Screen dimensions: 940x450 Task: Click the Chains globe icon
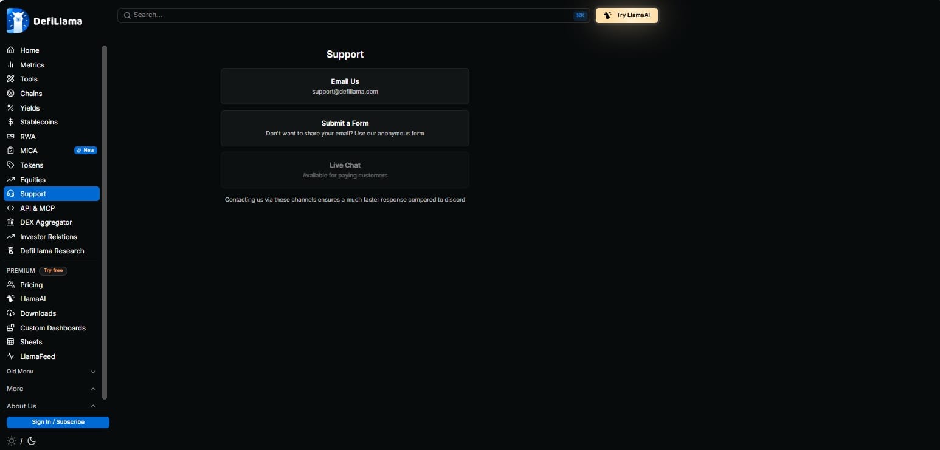[x=10, y=94]
